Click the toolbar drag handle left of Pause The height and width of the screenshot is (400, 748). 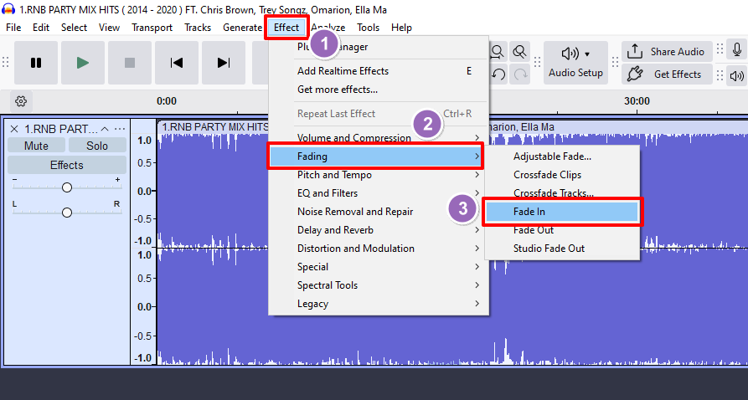coord(6,63)
